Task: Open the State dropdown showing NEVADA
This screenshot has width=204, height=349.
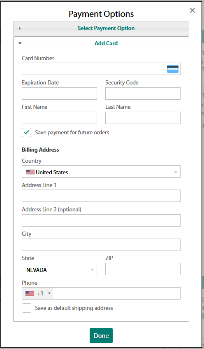Action: [x=59, y=269]
